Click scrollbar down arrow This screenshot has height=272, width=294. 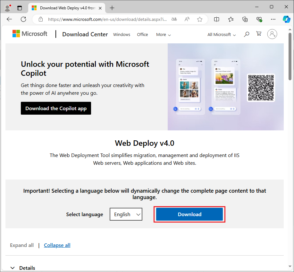tap(290, 266)
